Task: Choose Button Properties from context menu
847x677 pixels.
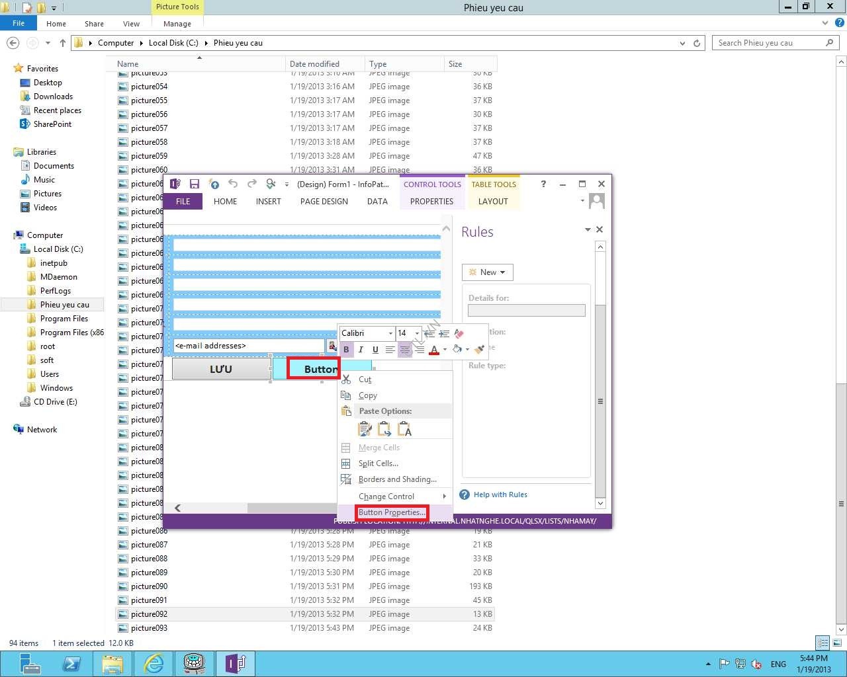Action: (391, 512)
